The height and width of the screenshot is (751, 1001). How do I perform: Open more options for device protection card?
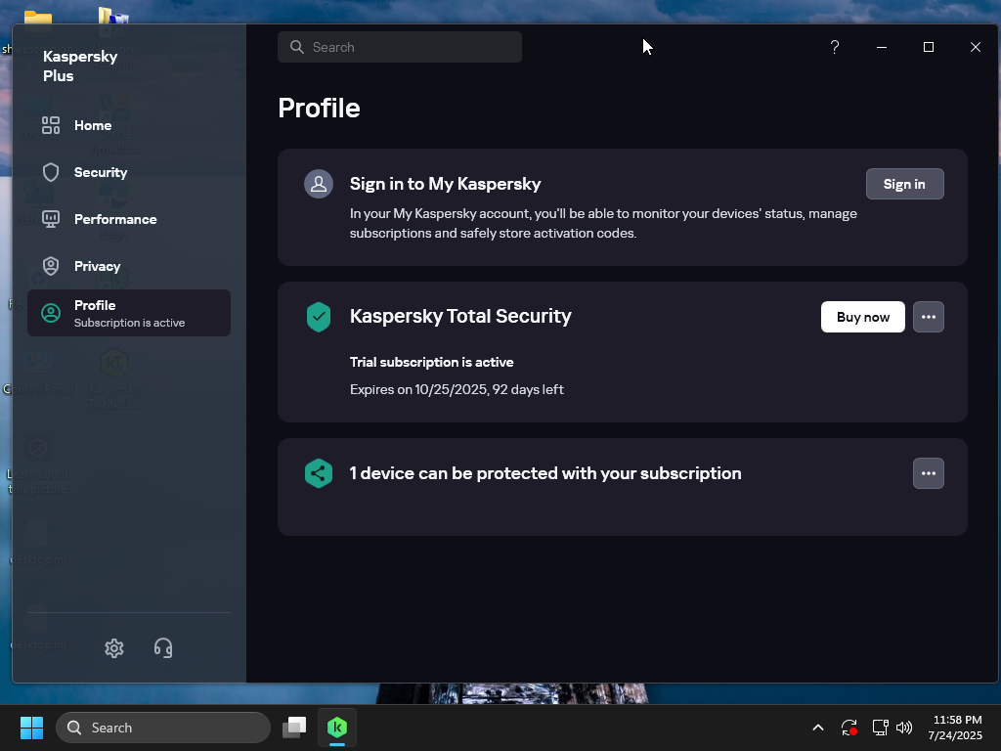(929, 473)
